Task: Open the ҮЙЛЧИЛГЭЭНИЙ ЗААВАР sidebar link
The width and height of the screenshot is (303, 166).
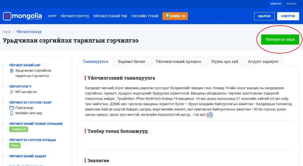Action: click(x=28, y=156)
